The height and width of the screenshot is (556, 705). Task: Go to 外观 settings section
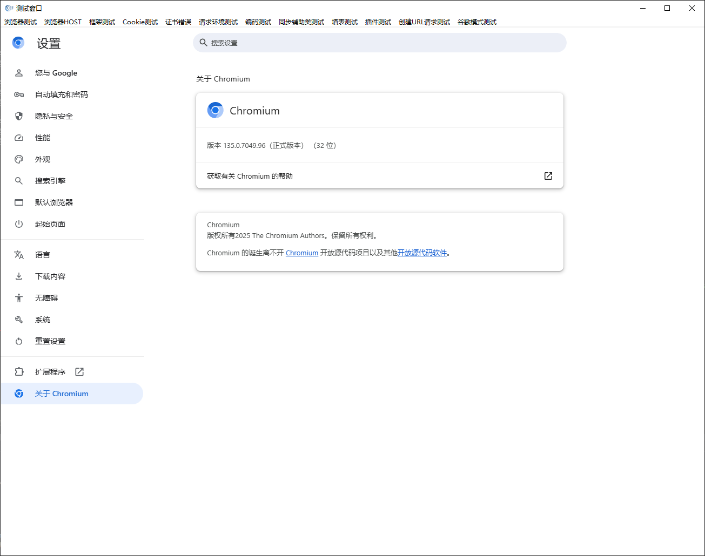pyautogui.click(x=71, y=159)
